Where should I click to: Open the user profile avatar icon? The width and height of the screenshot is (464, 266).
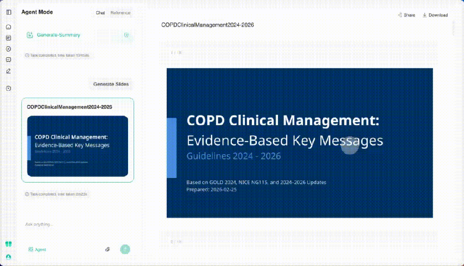[x=9, y=257]
